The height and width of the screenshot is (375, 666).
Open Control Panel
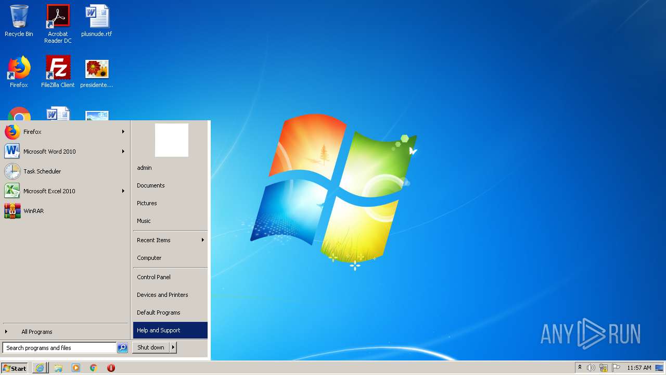pyautogui.click(x=170, y=277)
